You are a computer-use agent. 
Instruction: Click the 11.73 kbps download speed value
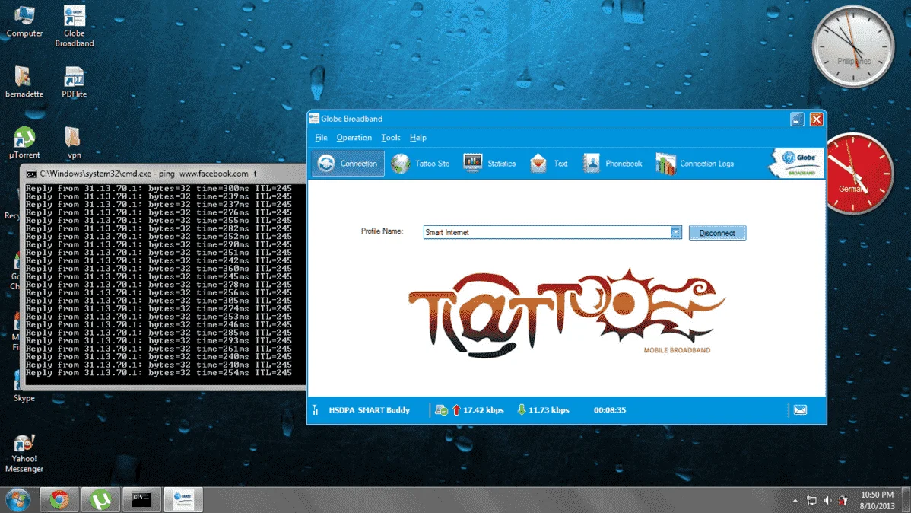[548, 410]
